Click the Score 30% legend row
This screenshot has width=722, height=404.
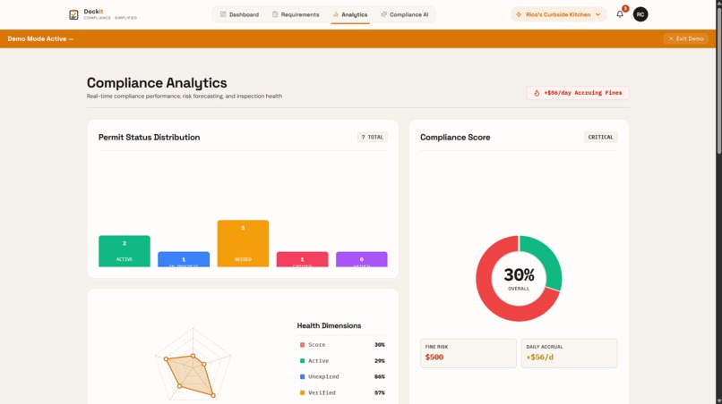pyautogui.click(x=342, y=345)
